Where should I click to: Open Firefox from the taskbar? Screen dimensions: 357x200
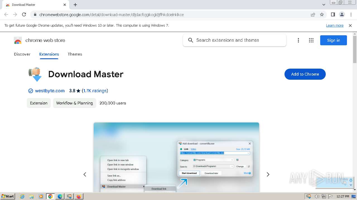click(x=79, y=196)
